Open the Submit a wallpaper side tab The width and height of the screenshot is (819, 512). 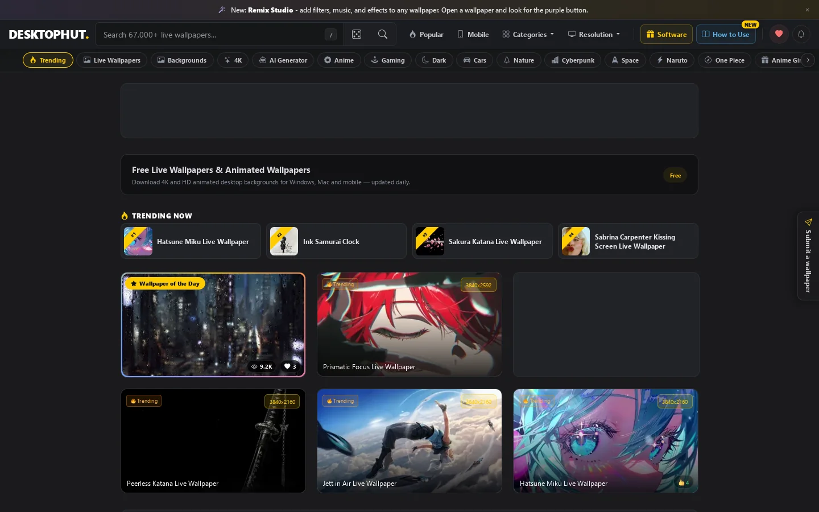808,256
